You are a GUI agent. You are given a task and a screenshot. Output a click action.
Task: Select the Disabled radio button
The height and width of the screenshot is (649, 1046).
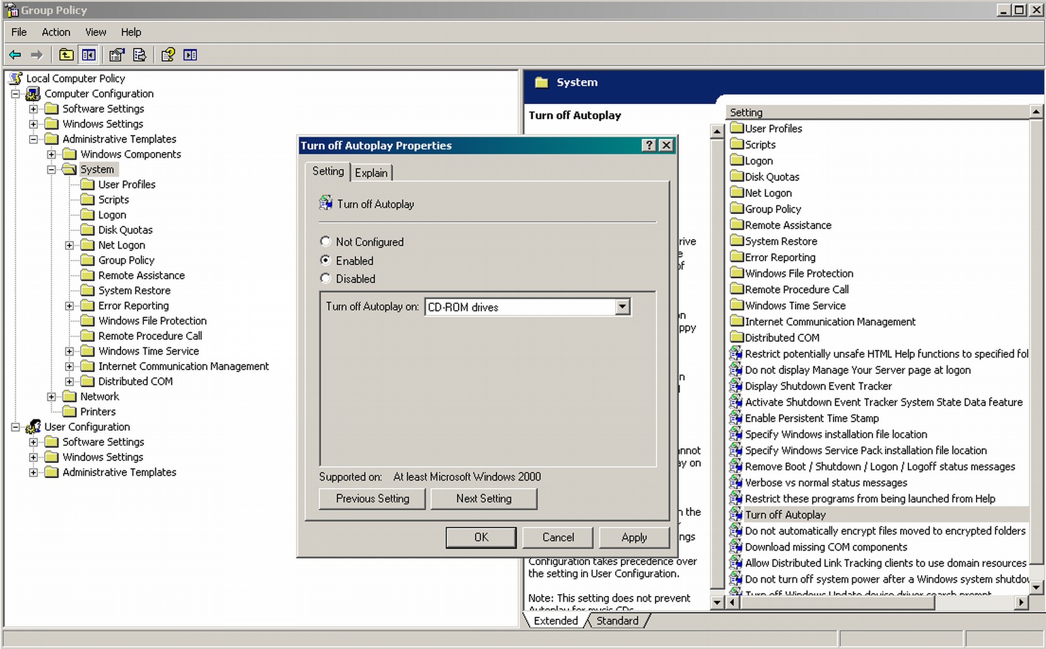(x=326, y=278)
